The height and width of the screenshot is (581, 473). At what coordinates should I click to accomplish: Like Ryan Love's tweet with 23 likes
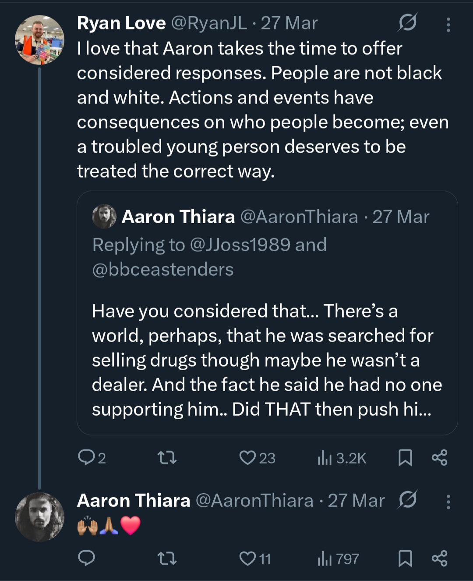[248, 458]
